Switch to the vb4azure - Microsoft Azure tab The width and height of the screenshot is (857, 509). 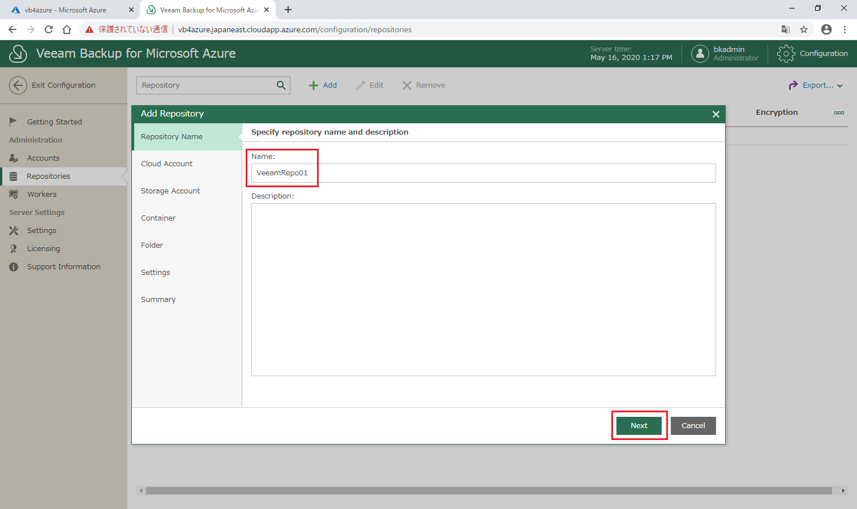click(70, 10)
